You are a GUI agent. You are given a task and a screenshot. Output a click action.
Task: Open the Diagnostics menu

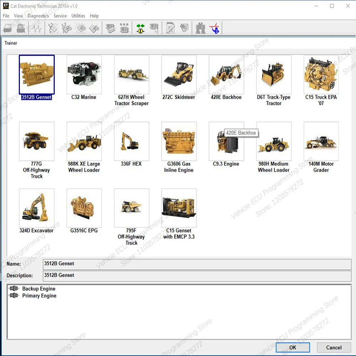38,16
